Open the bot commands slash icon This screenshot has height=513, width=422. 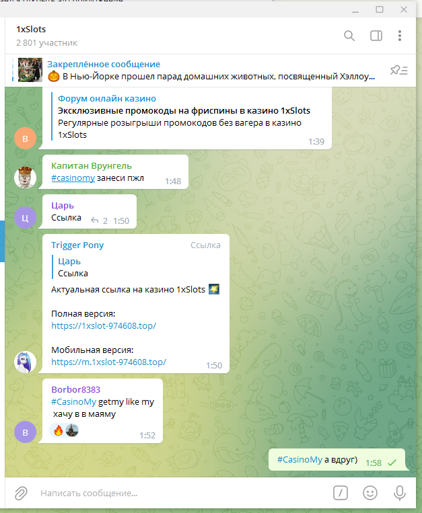click(x=341, y=493)
